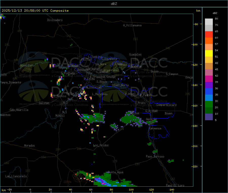Screen dimensions: 228x193
Task: Click the S_Pintada map label
Action: pos(68,73)
